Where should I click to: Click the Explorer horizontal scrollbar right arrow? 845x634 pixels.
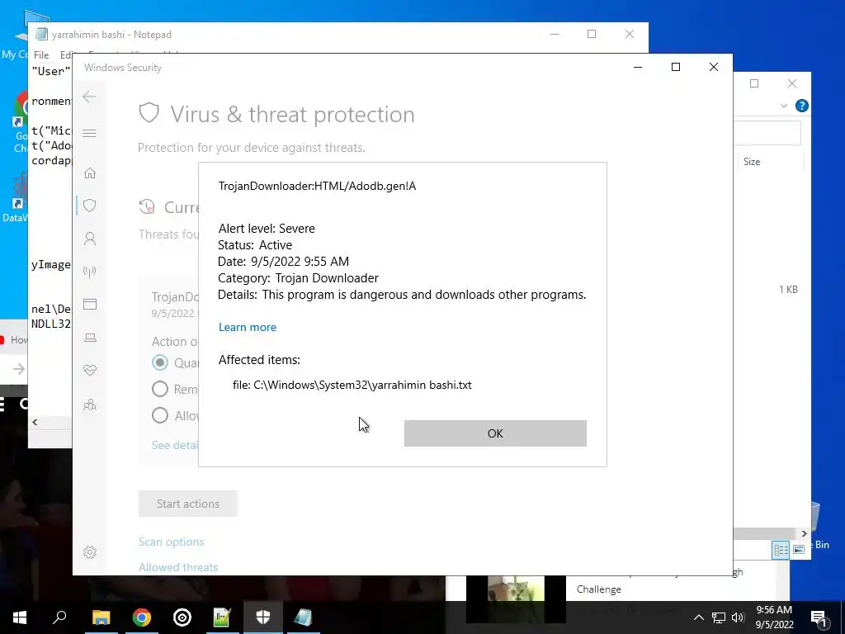tap(804, 534)
